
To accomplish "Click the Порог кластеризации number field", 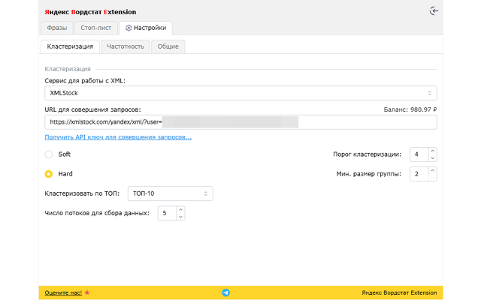I will pos(419,154).
